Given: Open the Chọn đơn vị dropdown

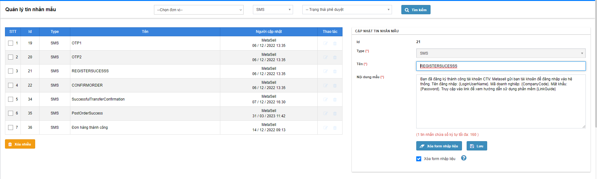Looking at the screenshot, I should pos(198,10).
